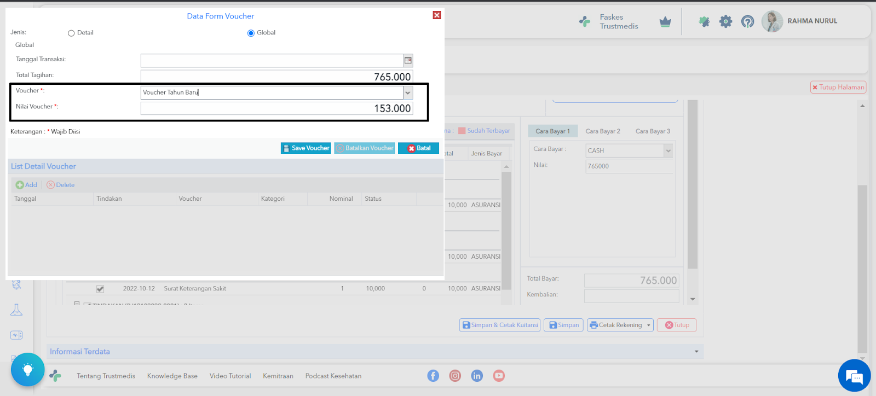The height and width of the screenshot is (396, 876).
Task: Click the Instagram icon in footer
Action: tap(455, 376)
